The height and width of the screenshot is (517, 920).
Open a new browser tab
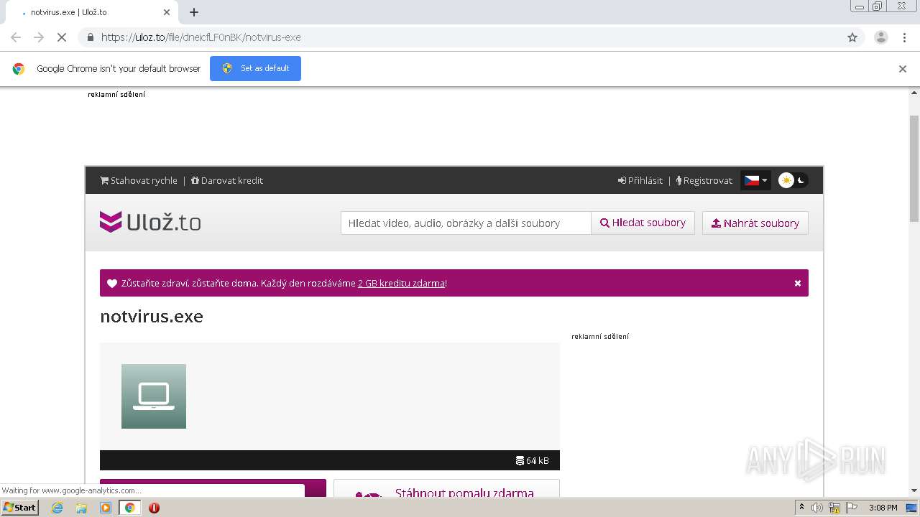[194, 12]
